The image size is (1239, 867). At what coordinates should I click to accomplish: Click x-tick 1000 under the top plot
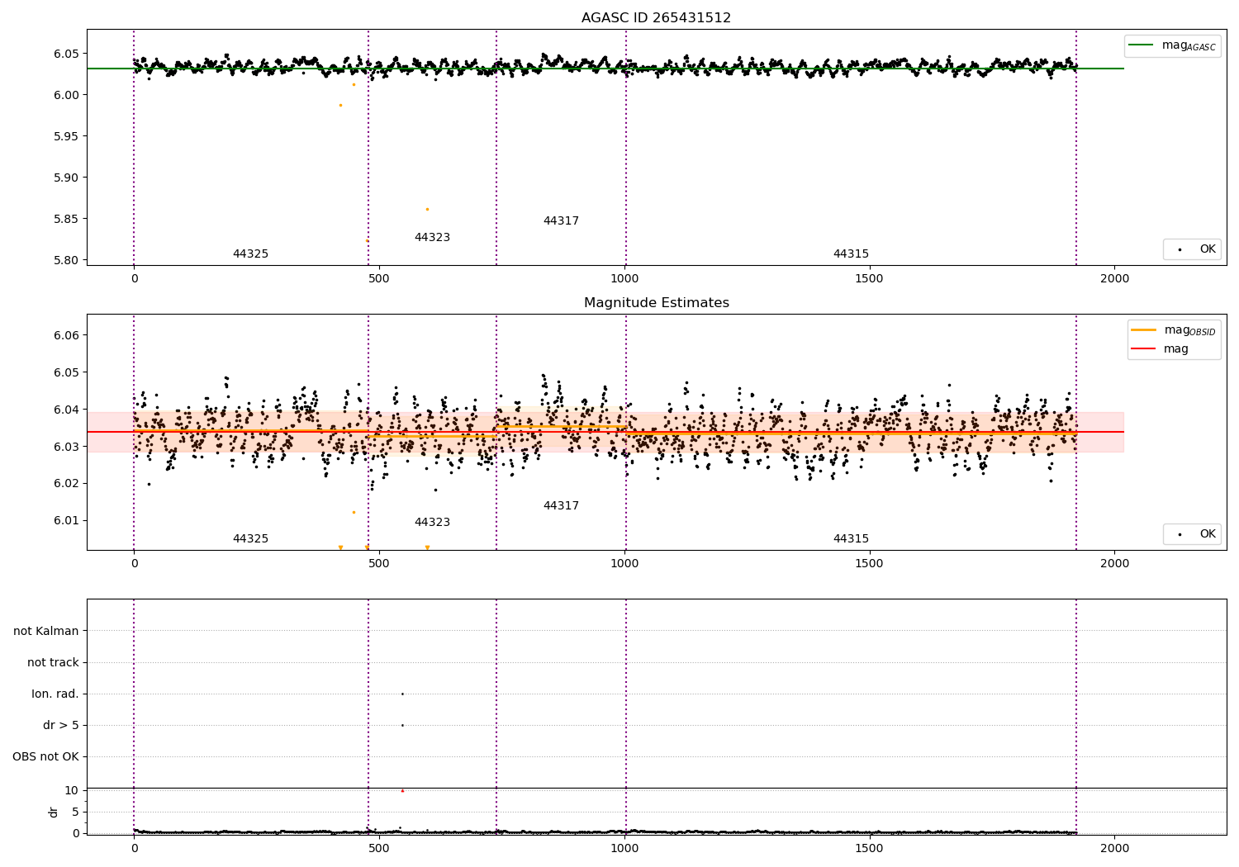[624, 279]
